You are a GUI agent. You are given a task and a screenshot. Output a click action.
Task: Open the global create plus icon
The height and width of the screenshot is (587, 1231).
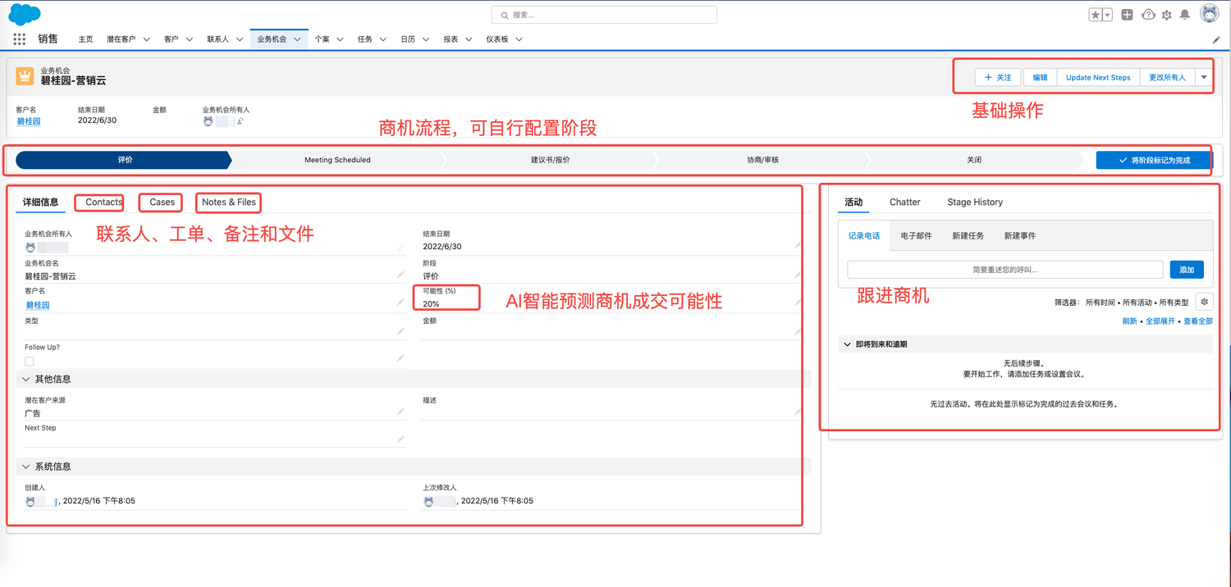(1127, 15)
